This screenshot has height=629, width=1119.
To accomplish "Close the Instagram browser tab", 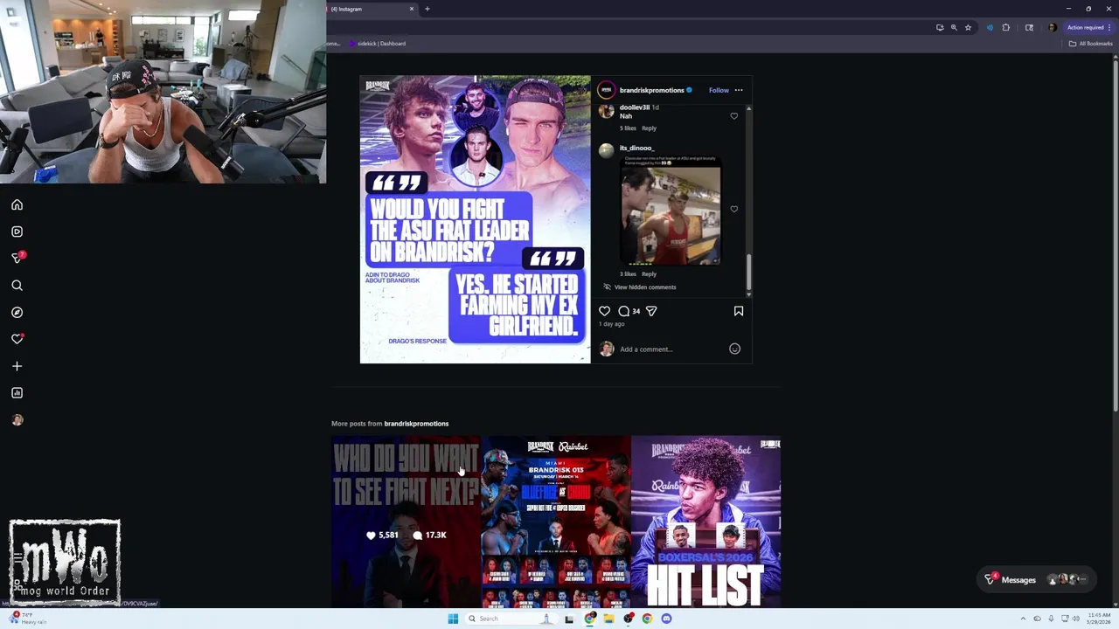I will pyautogui.click(x=412, y=9).
